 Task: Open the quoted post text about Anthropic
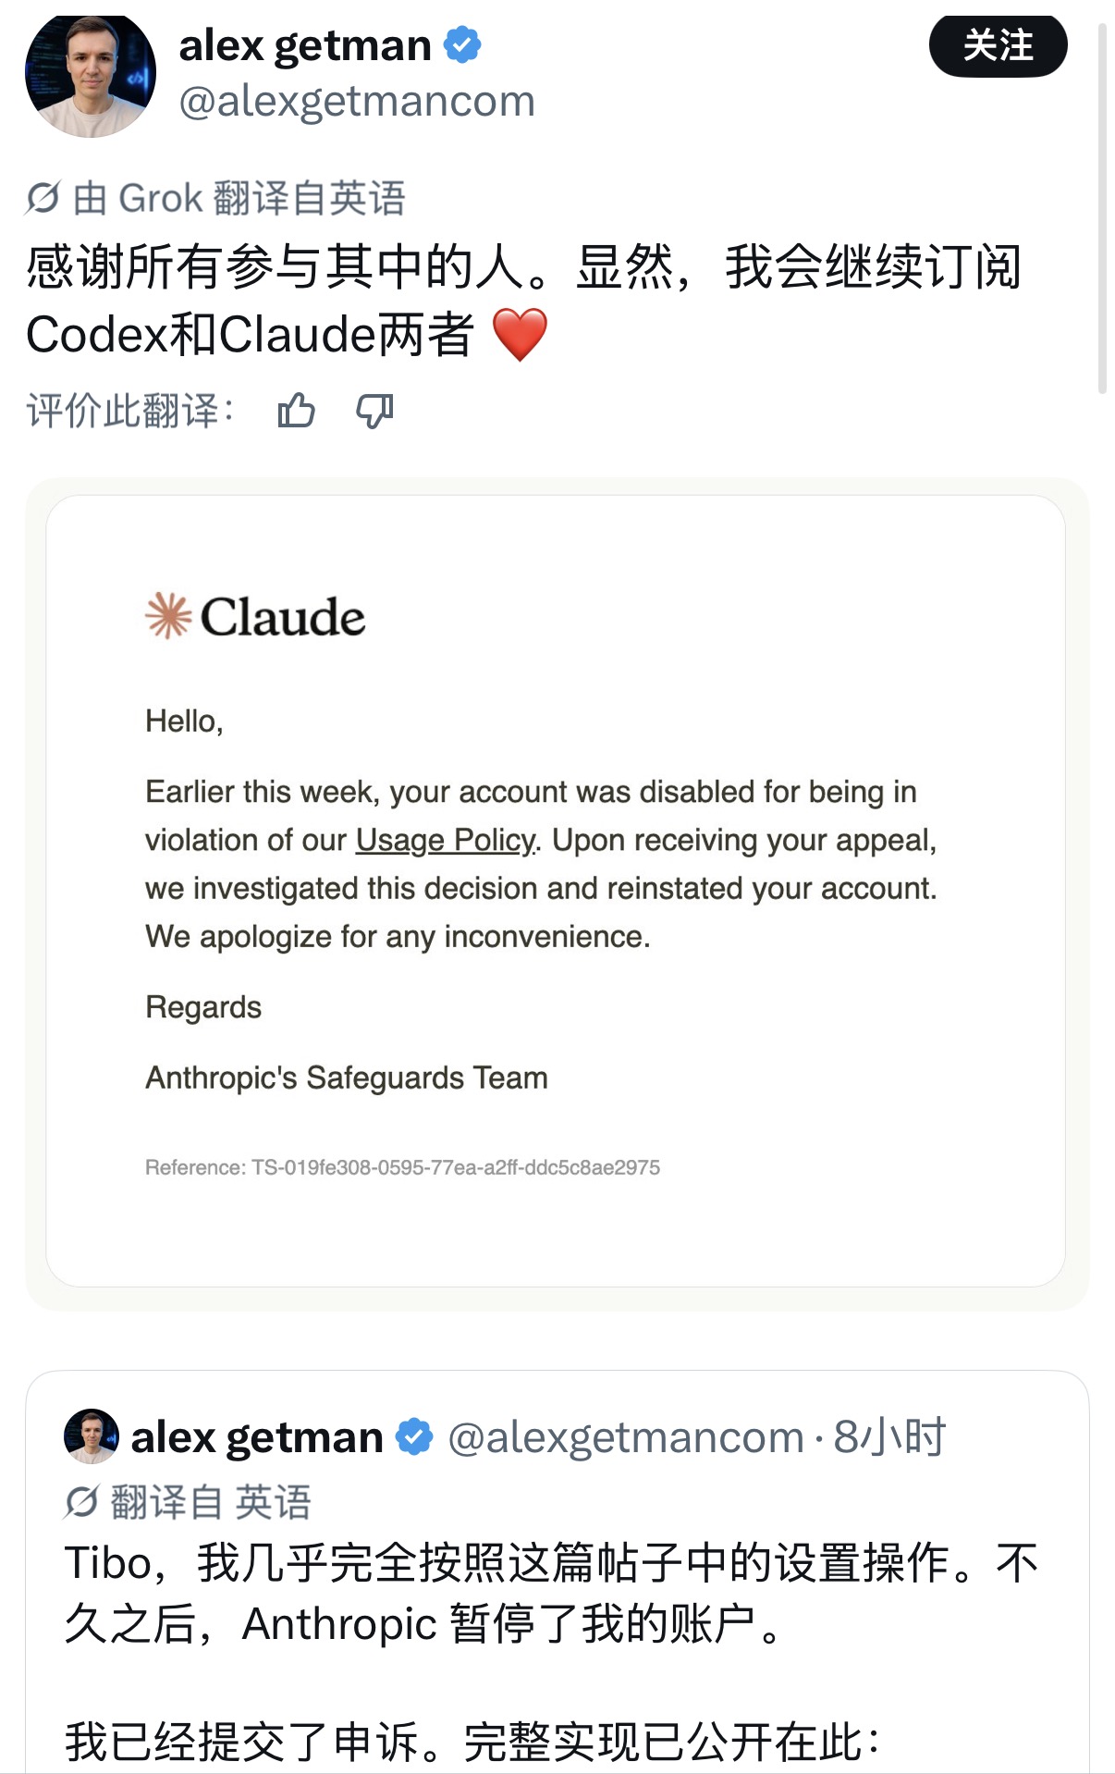551,1594
